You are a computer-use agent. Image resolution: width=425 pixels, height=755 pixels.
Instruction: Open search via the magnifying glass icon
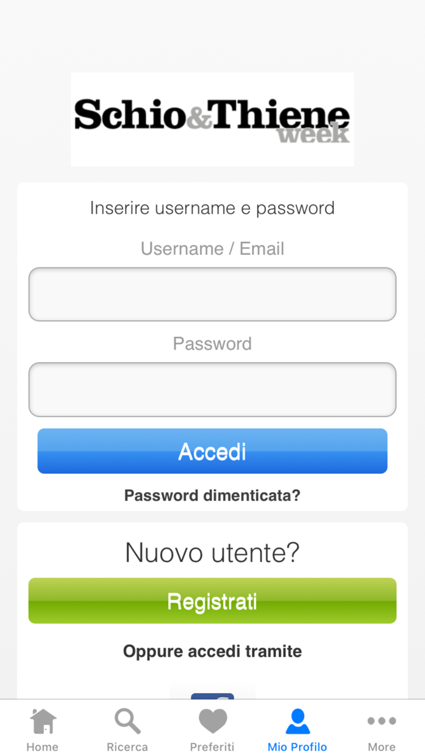coord(127,722)
